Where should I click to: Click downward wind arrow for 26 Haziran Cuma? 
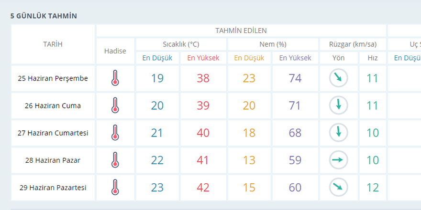339,105
